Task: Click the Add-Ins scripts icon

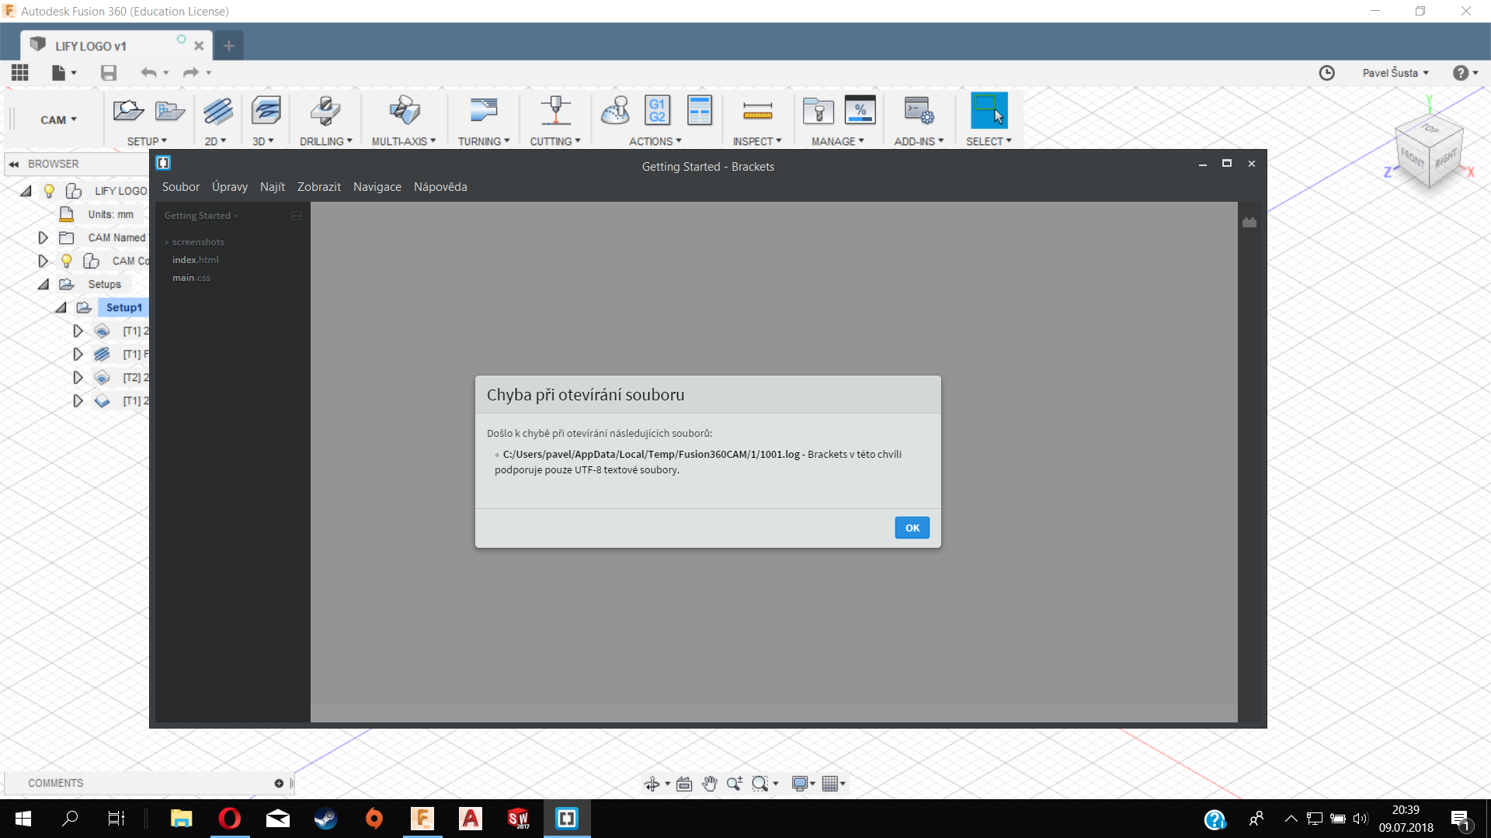Action: coord(919,111)
